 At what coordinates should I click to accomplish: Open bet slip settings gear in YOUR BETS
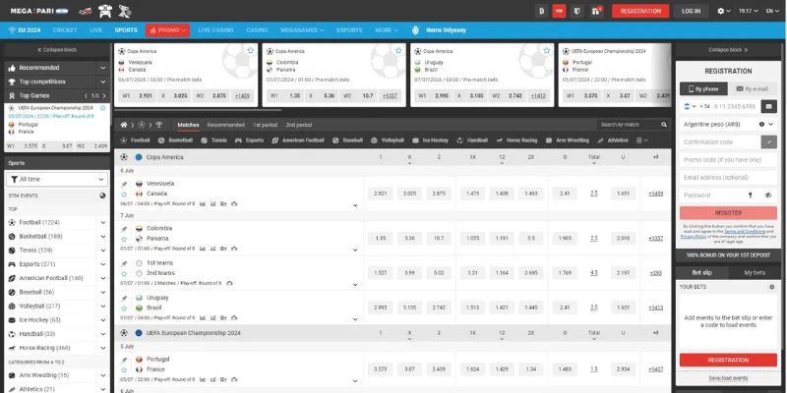tap(772, 287)
